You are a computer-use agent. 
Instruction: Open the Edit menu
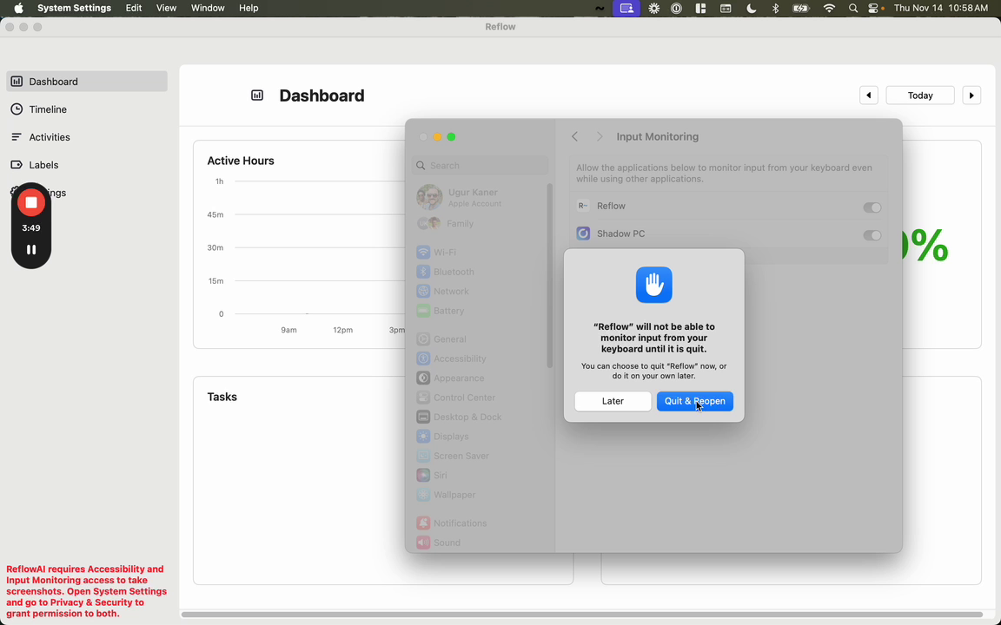(134, 9)
